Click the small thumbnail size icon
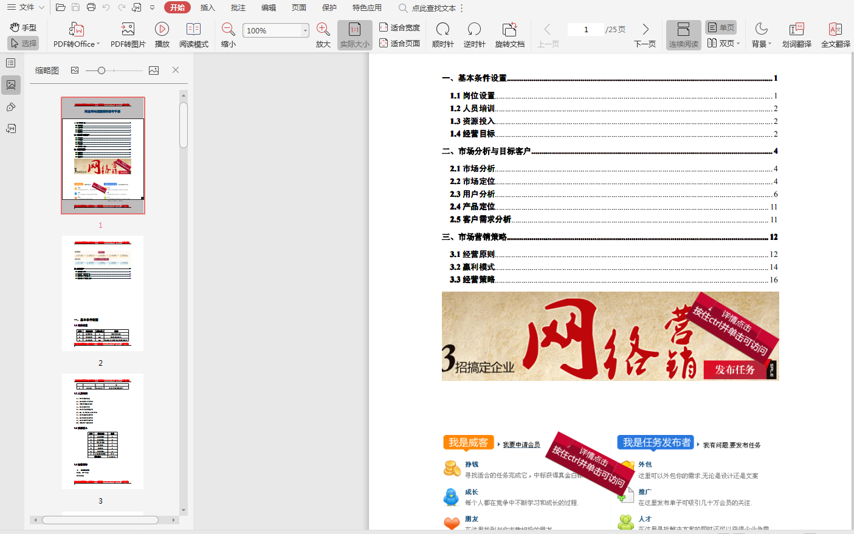854x534 pixels. pos(75,70)
